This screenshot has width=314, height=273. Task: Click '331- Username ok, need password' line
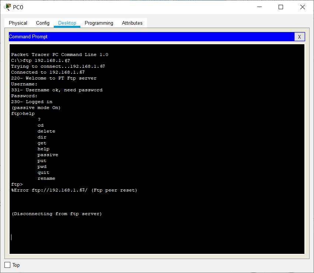pyautogui.click(x=57, y=90)
